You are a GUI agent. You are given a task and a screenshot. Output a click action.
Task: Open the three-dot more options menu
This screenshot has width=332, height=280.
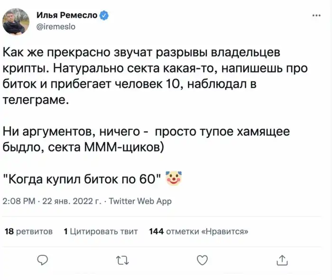tap(316, 16)
